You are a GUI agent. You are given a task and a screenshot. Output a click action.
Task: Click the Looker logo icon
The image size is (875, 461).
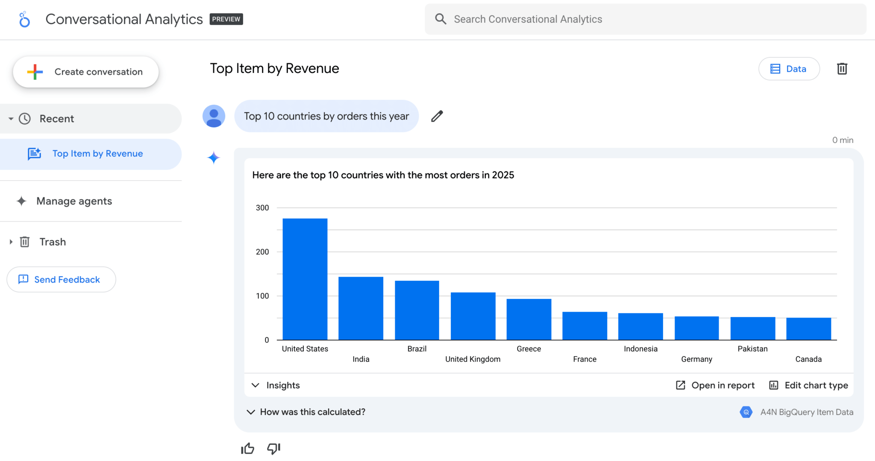24,19
